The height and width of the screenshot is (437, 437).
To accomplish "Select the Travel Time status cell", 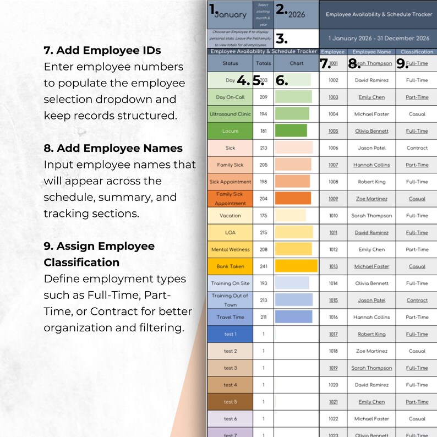I will pyautogui.click(x=230, y=317).
